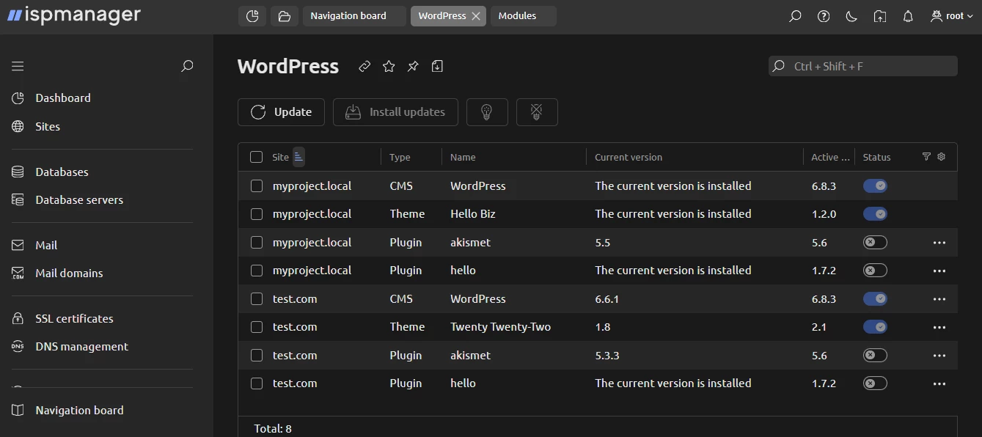Open the root account dropdown
This screenshot has width=982, height=437.
(951, 15)
